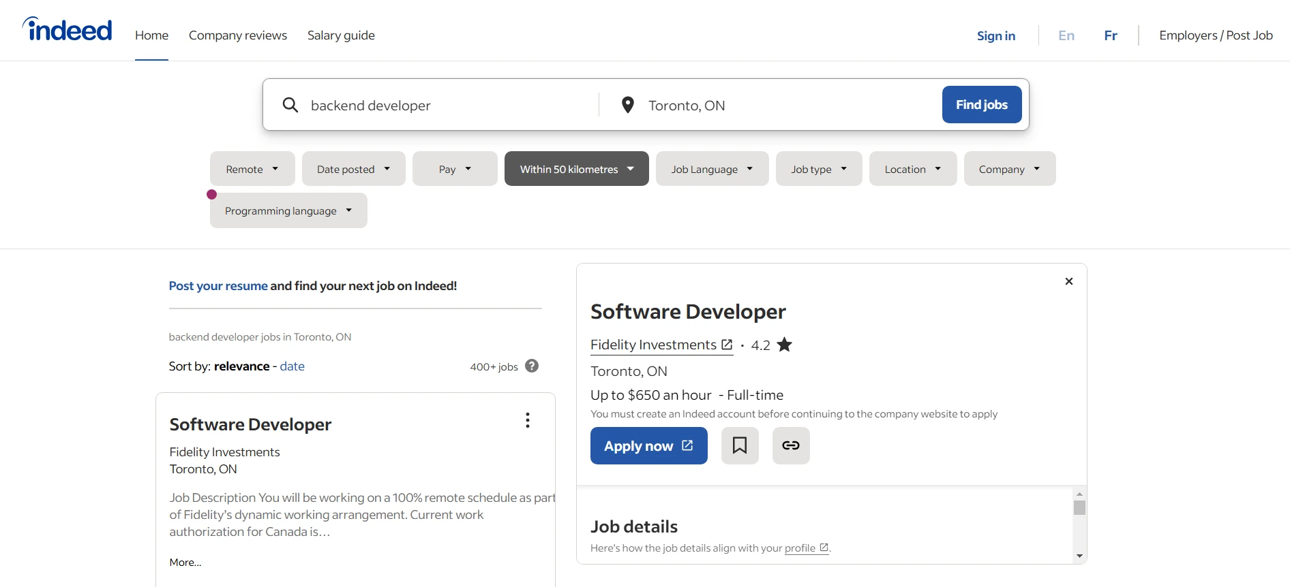Go to the Home tab
This screenshot has height=587, width=1290.
point(151,35)
